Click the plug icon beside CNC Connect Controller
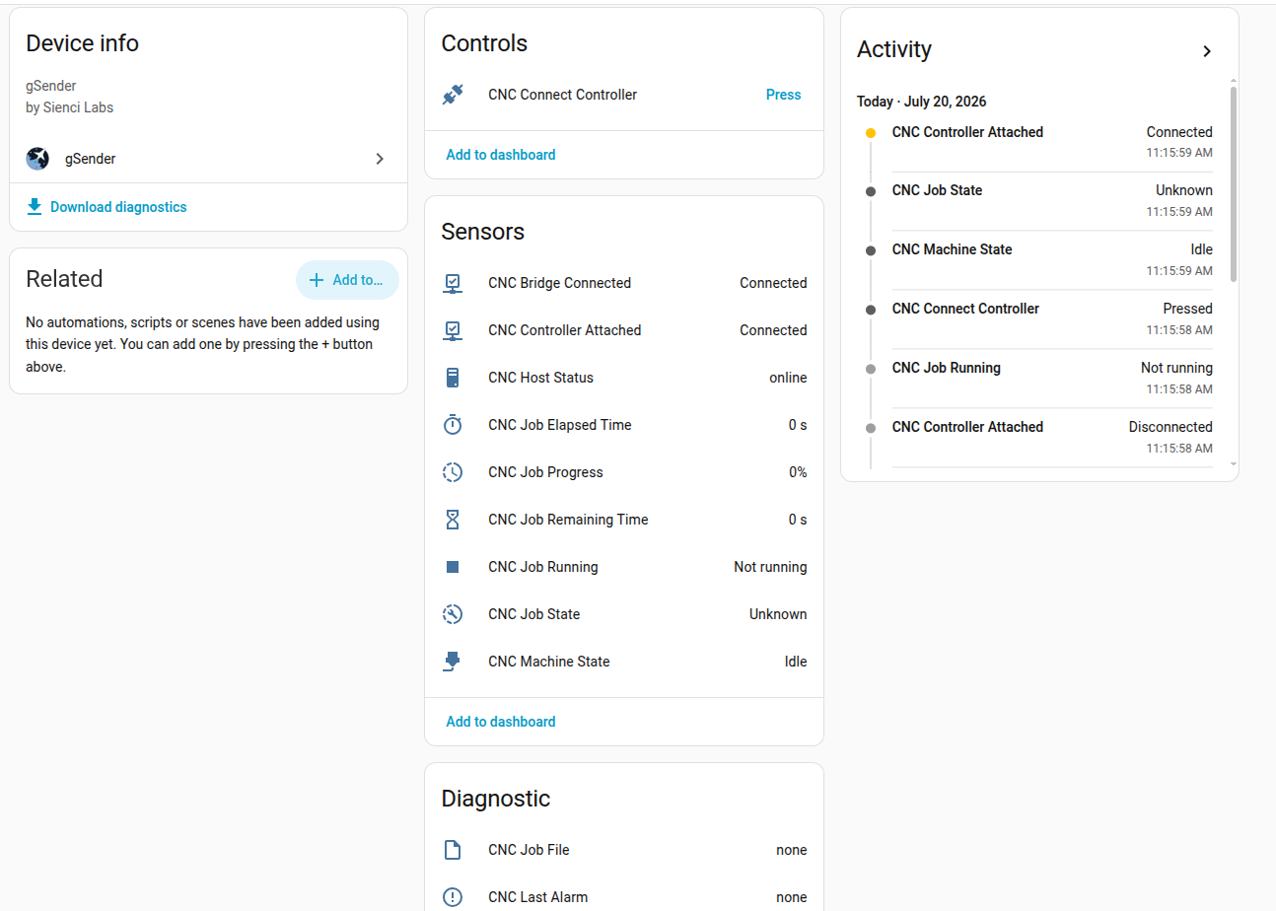 pyautogui.click(x=453, y=95)
